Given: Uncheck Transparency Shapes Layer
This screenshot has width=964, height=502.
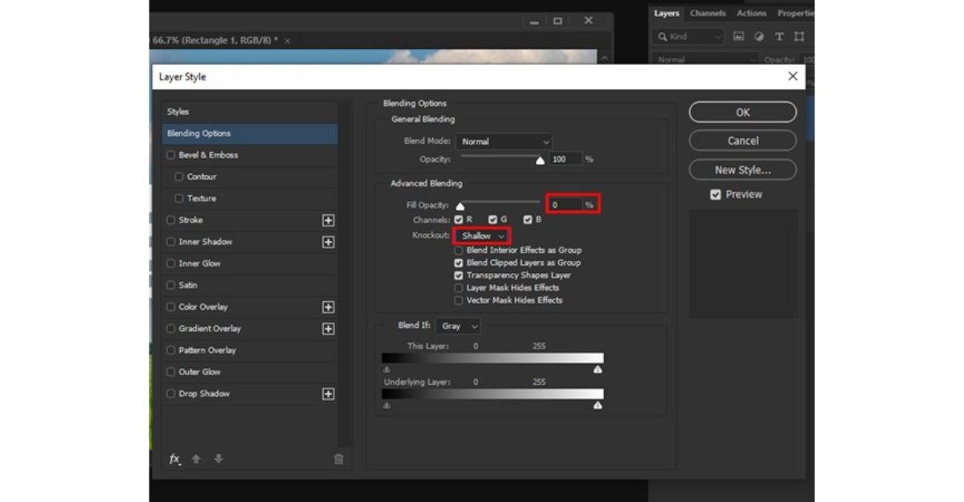Looking at the screenshot, I should click(459, 275).
